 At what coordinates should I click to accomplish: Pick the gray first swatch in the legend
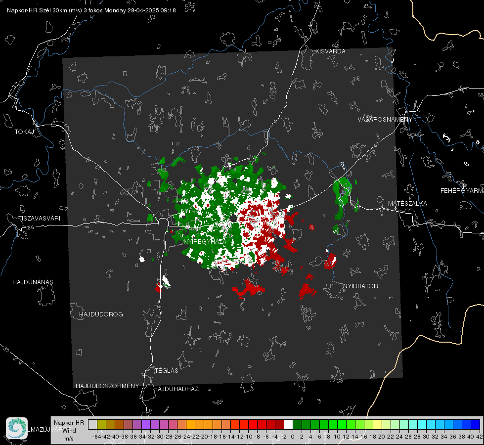pyautogui.click(x=92, y=424)
